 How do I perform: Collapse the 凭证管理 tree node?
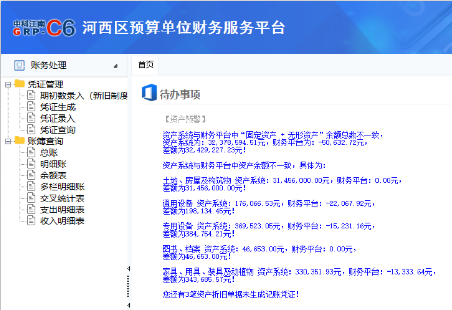(8, 84)
